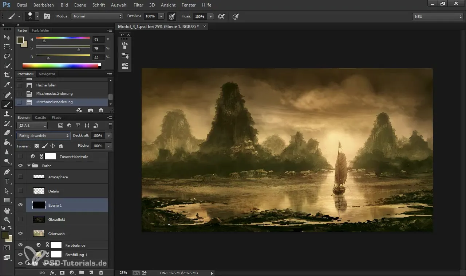Hide the Farbe group
The image size is (466, 276).
click(x=20, y=166)
